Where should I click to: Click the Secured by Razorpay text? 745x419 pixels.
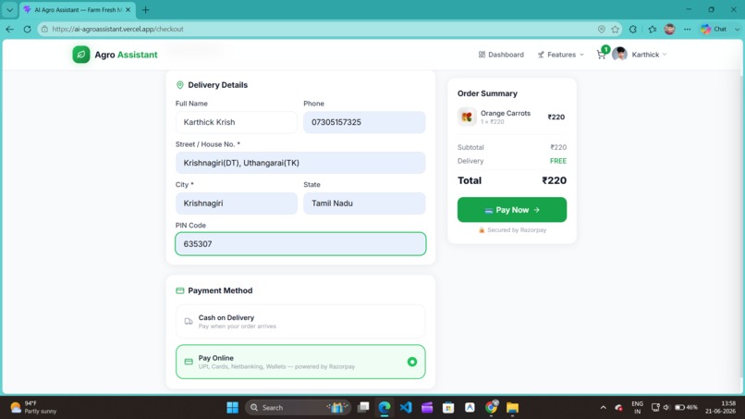tap(517, 230)
